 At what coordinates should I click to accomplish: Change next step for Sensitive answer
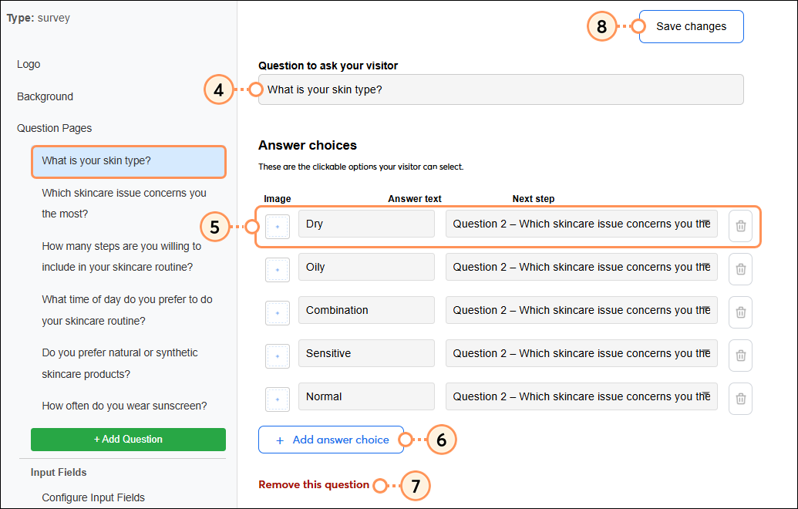tap(581, 354)
